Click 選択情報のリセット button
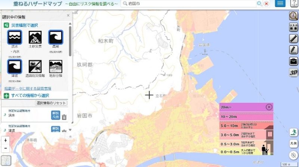 click(x=51, y=103)
